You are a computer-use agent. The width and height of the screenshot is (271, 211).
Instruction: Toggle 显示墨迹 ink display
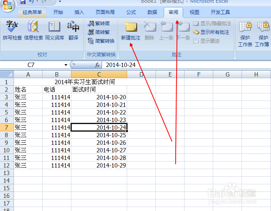coord(206,41)
